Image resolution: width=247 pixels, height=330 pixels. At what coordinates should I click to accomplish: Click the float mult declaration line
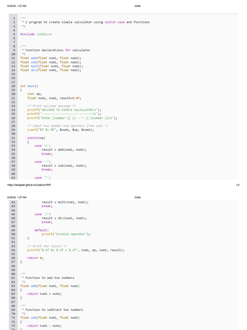click(51, 66)
